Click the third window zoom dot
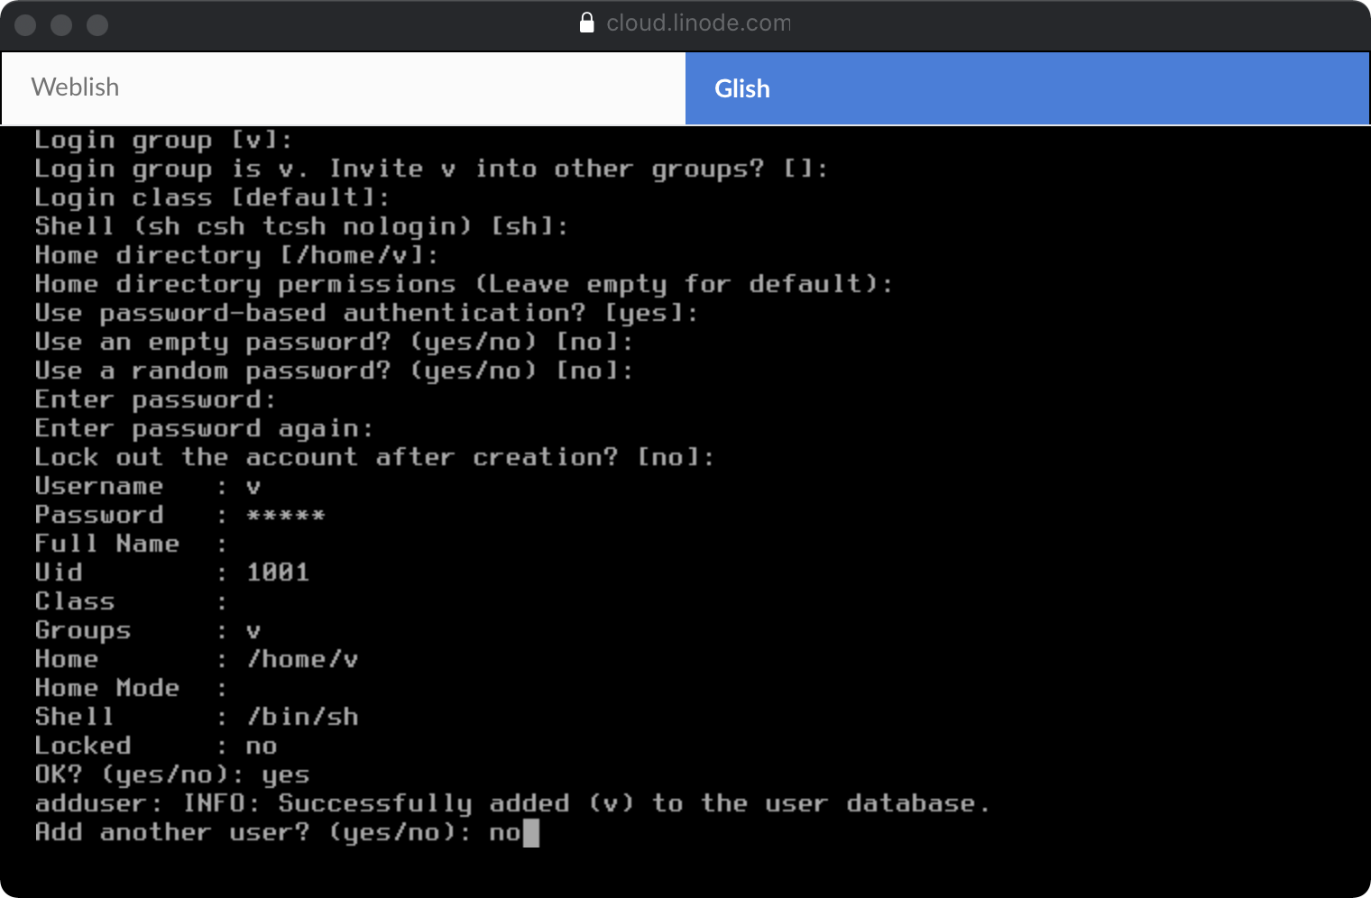 [x=97, y=25]
